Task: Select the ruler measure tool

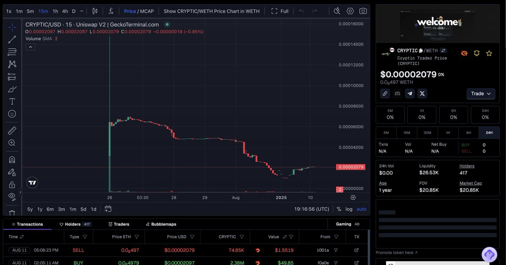Action: 12,130
